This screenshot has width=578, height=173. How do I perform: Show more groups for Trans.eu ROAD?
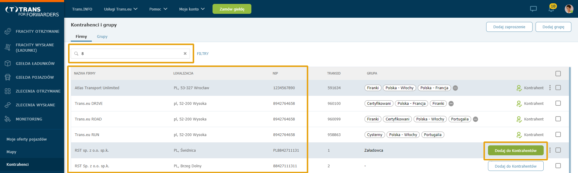point(476,119)
